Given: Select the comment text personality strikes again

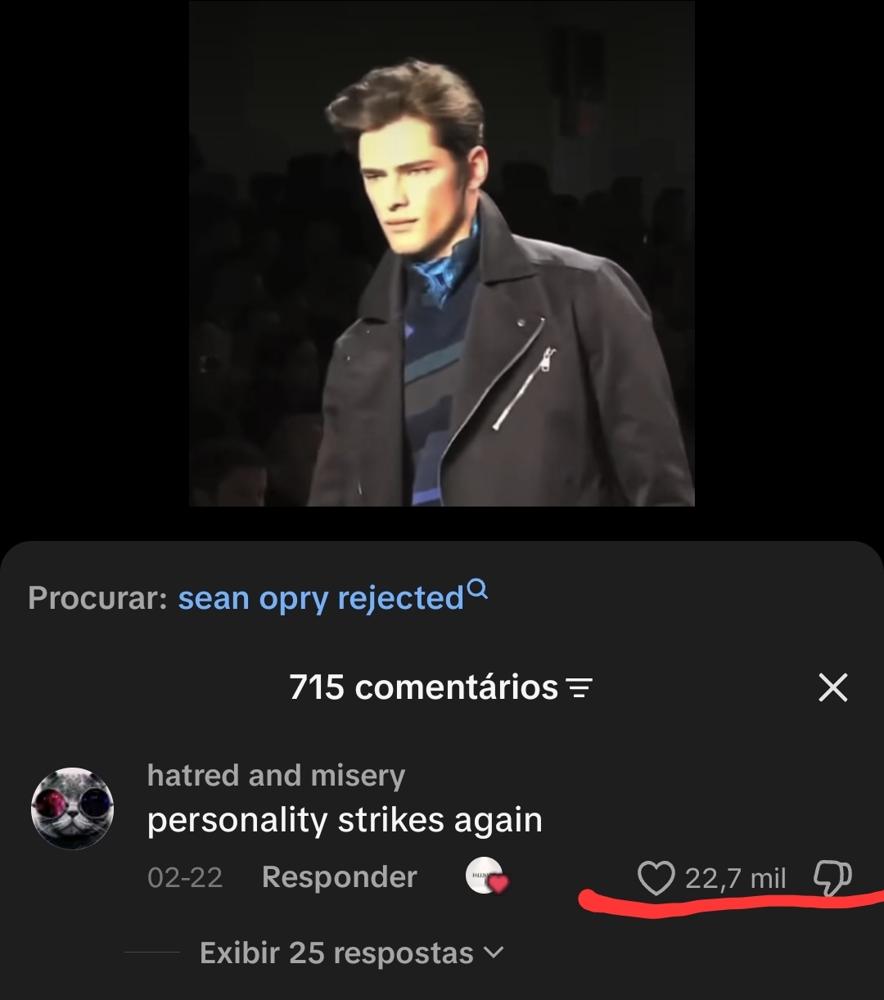Looking at the screenshot, I should coord(345,820).
